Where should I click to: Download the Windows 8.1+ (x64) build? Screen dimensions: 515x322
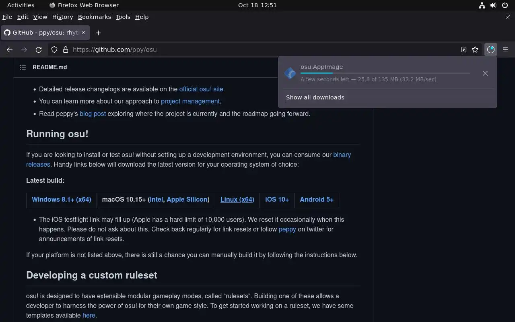tap(62, 199)
